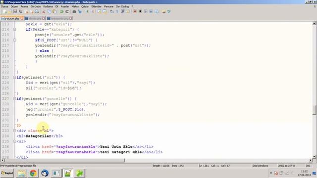Click the user-defined language icon

tap(128, 11)
